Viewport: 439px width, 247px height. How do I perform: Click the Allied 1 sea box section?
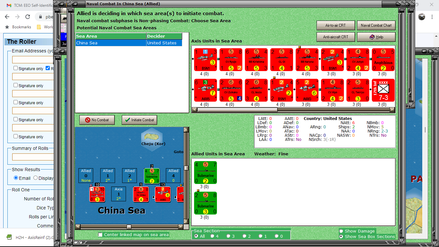[x=108, y=176]
